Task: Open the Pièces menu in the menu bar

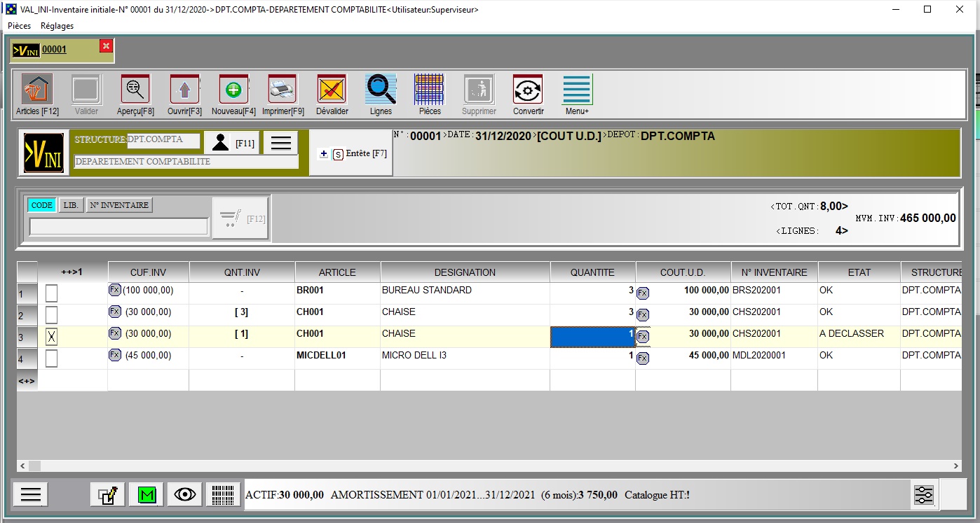Action: click(x=19, y=26)
